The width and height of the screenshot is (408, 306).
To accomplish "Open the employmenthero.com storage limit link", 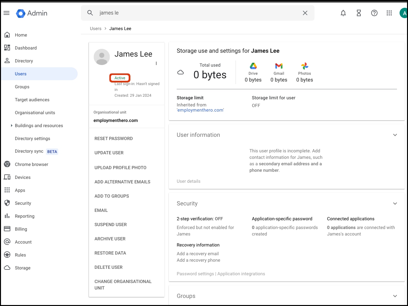I will coord(200,110).
